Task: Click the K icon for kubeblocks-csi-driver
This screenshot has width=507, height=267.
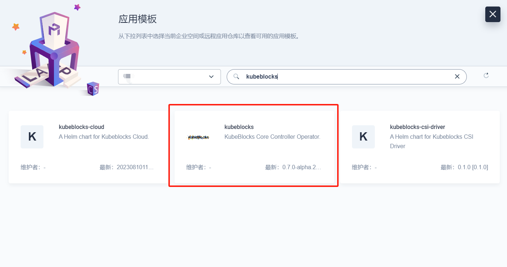Action: [363, 137]
